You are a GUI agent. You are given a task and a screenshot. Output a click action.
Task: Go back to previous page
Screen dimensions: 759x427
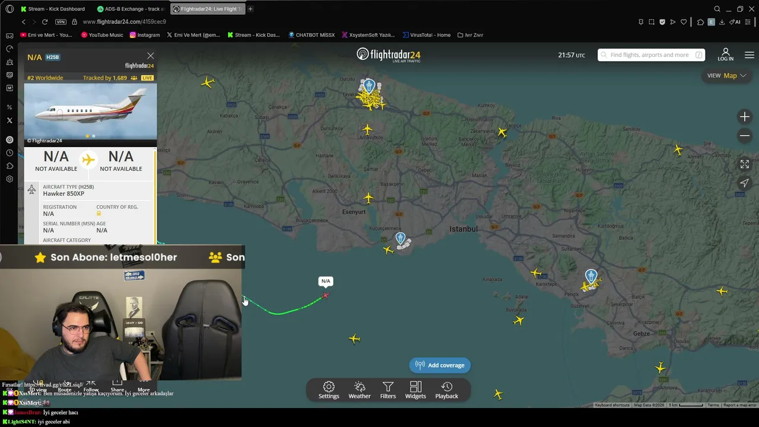click(24, 22)
